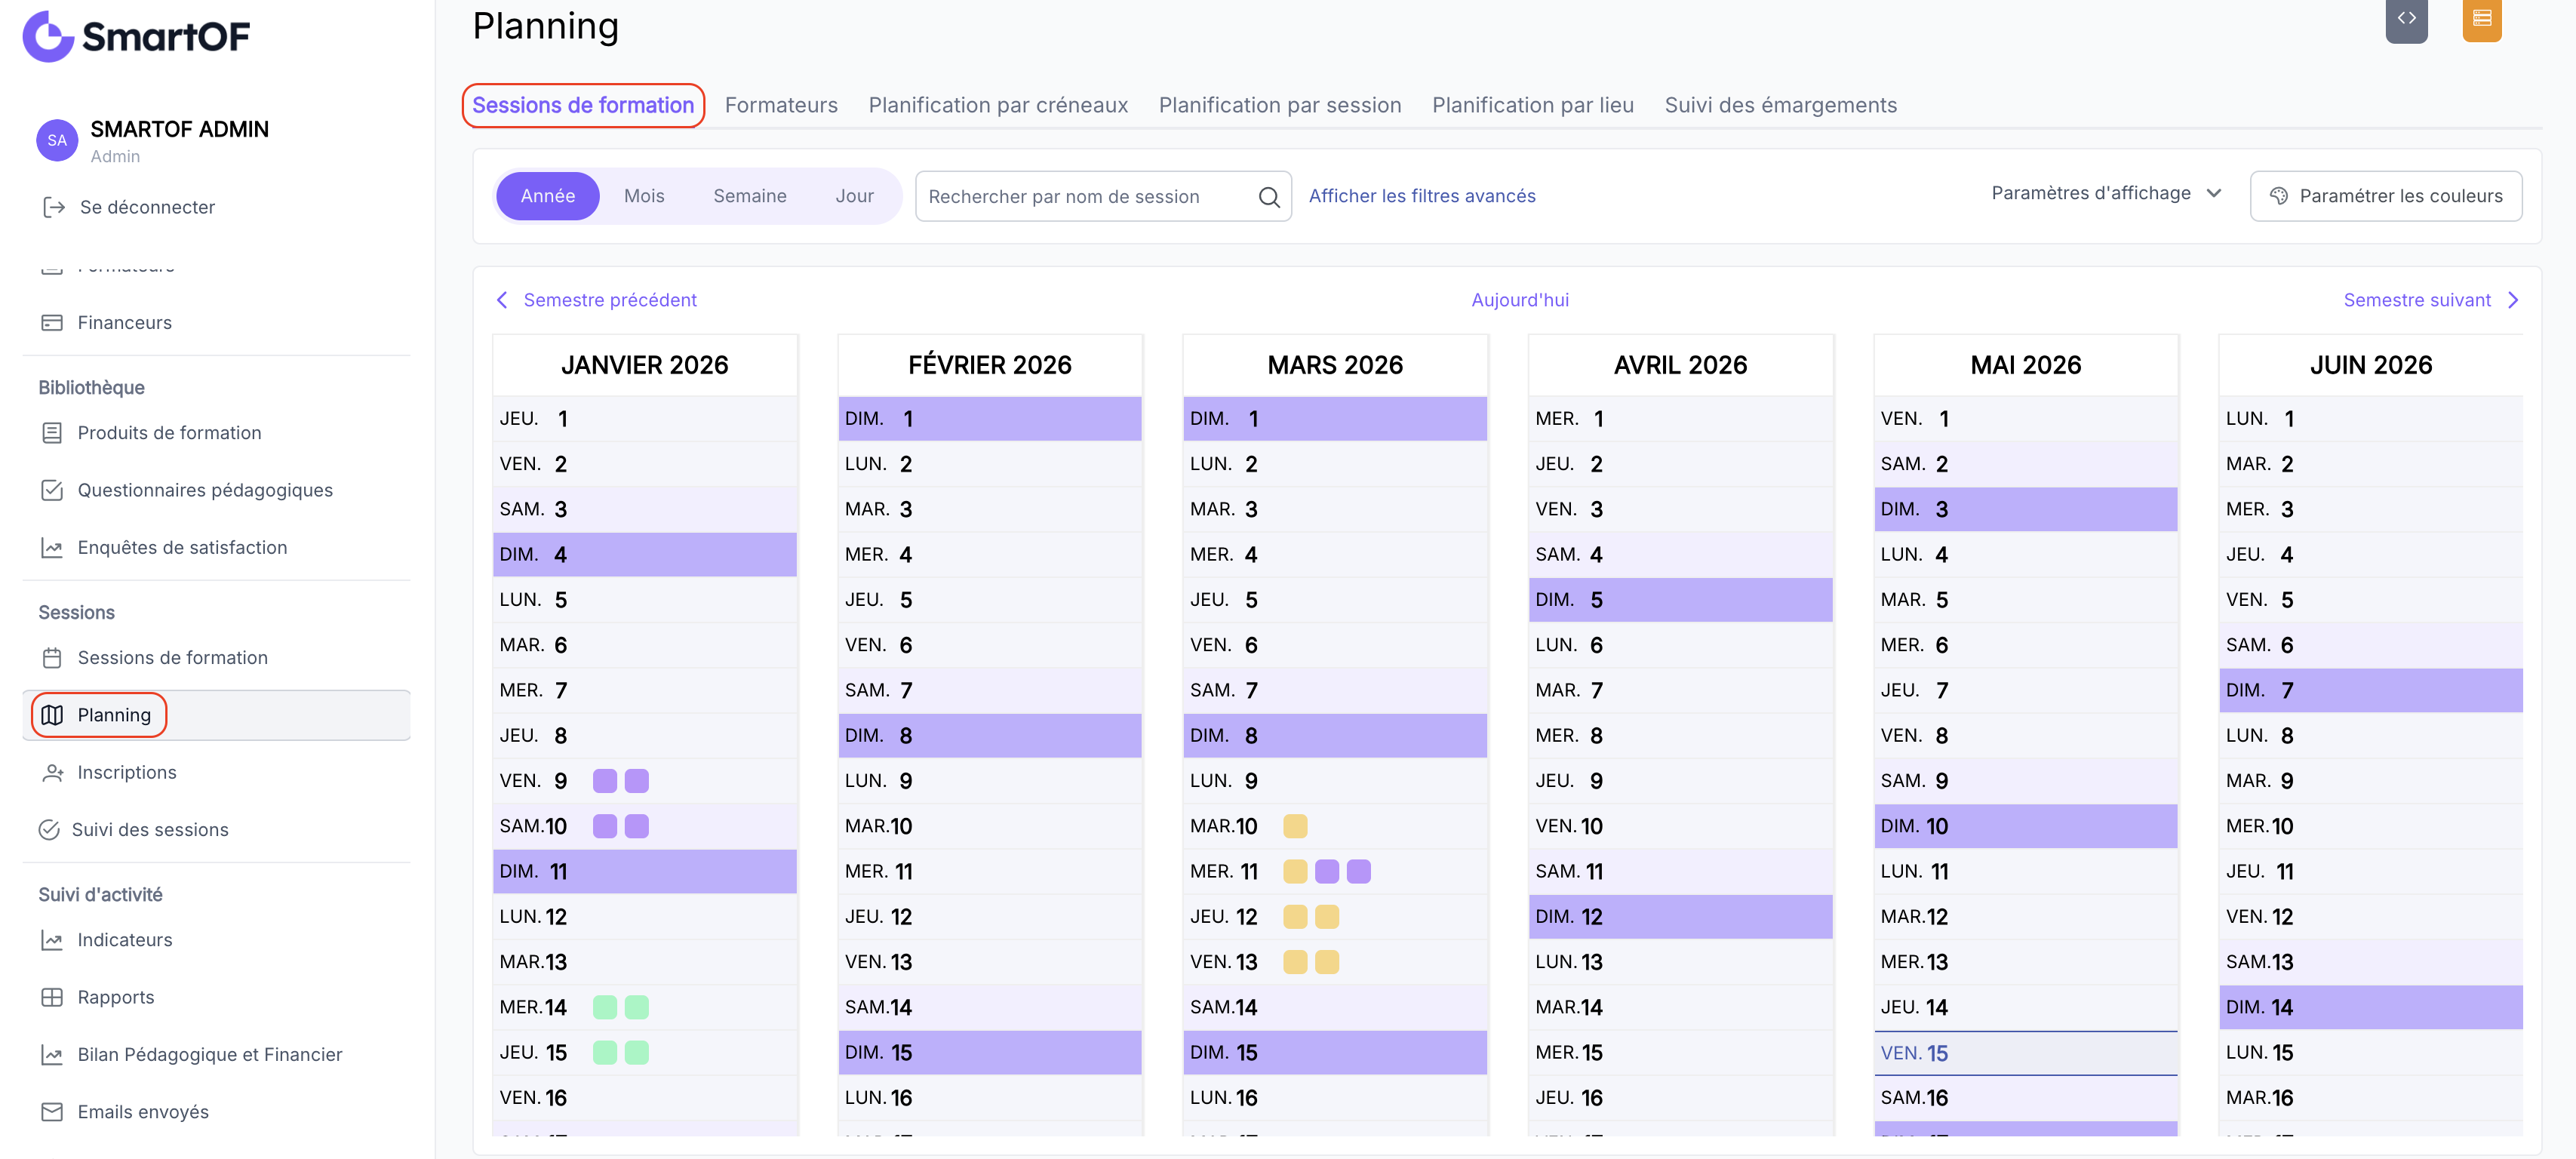Click the Planning map icon

click(52, 715)
